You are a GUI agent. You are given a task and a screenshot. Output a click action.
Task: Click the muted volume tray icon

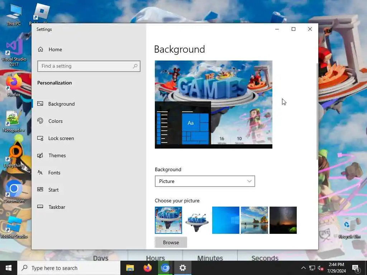pyautogui.click(x=320, y=268)
